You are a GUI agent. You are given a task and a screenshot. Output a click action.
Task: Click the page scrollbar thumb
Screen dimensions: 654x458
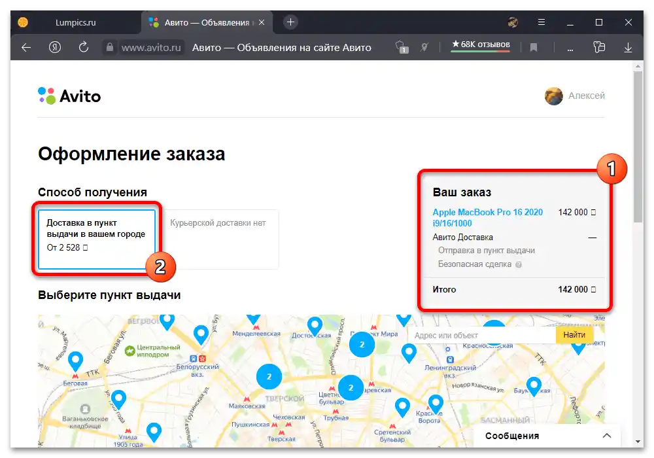pos(638,147)
